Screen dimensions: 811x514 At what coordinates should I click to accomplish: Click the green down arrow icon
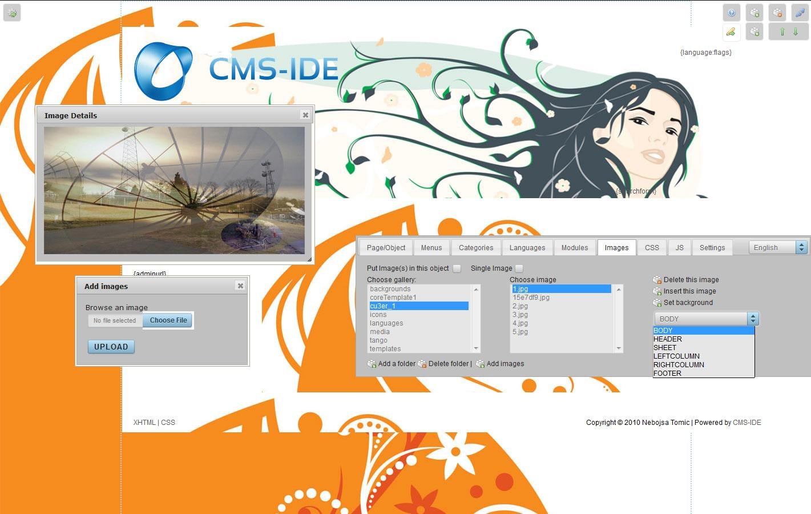[797, 32]
